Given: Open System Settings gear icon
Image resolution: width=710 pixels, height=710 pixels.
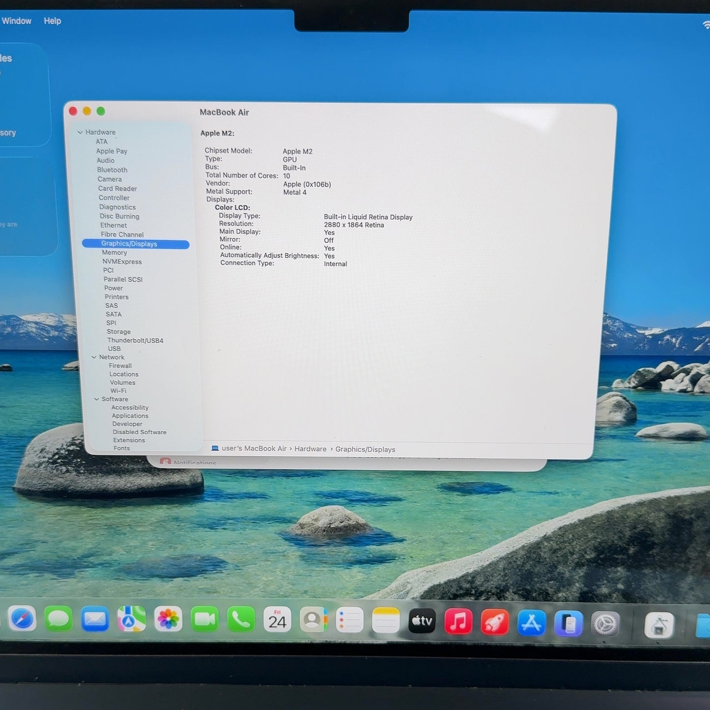Looking at the screenshot, I should pyautogui.click(x=605, y=625).
